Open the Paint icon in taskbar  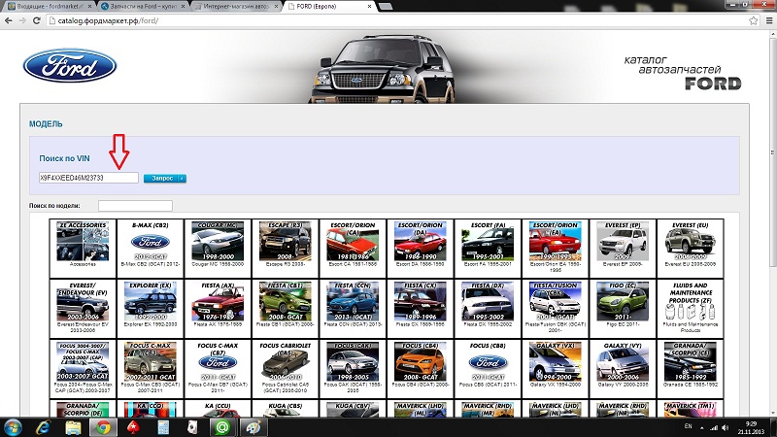click(253, 427)
